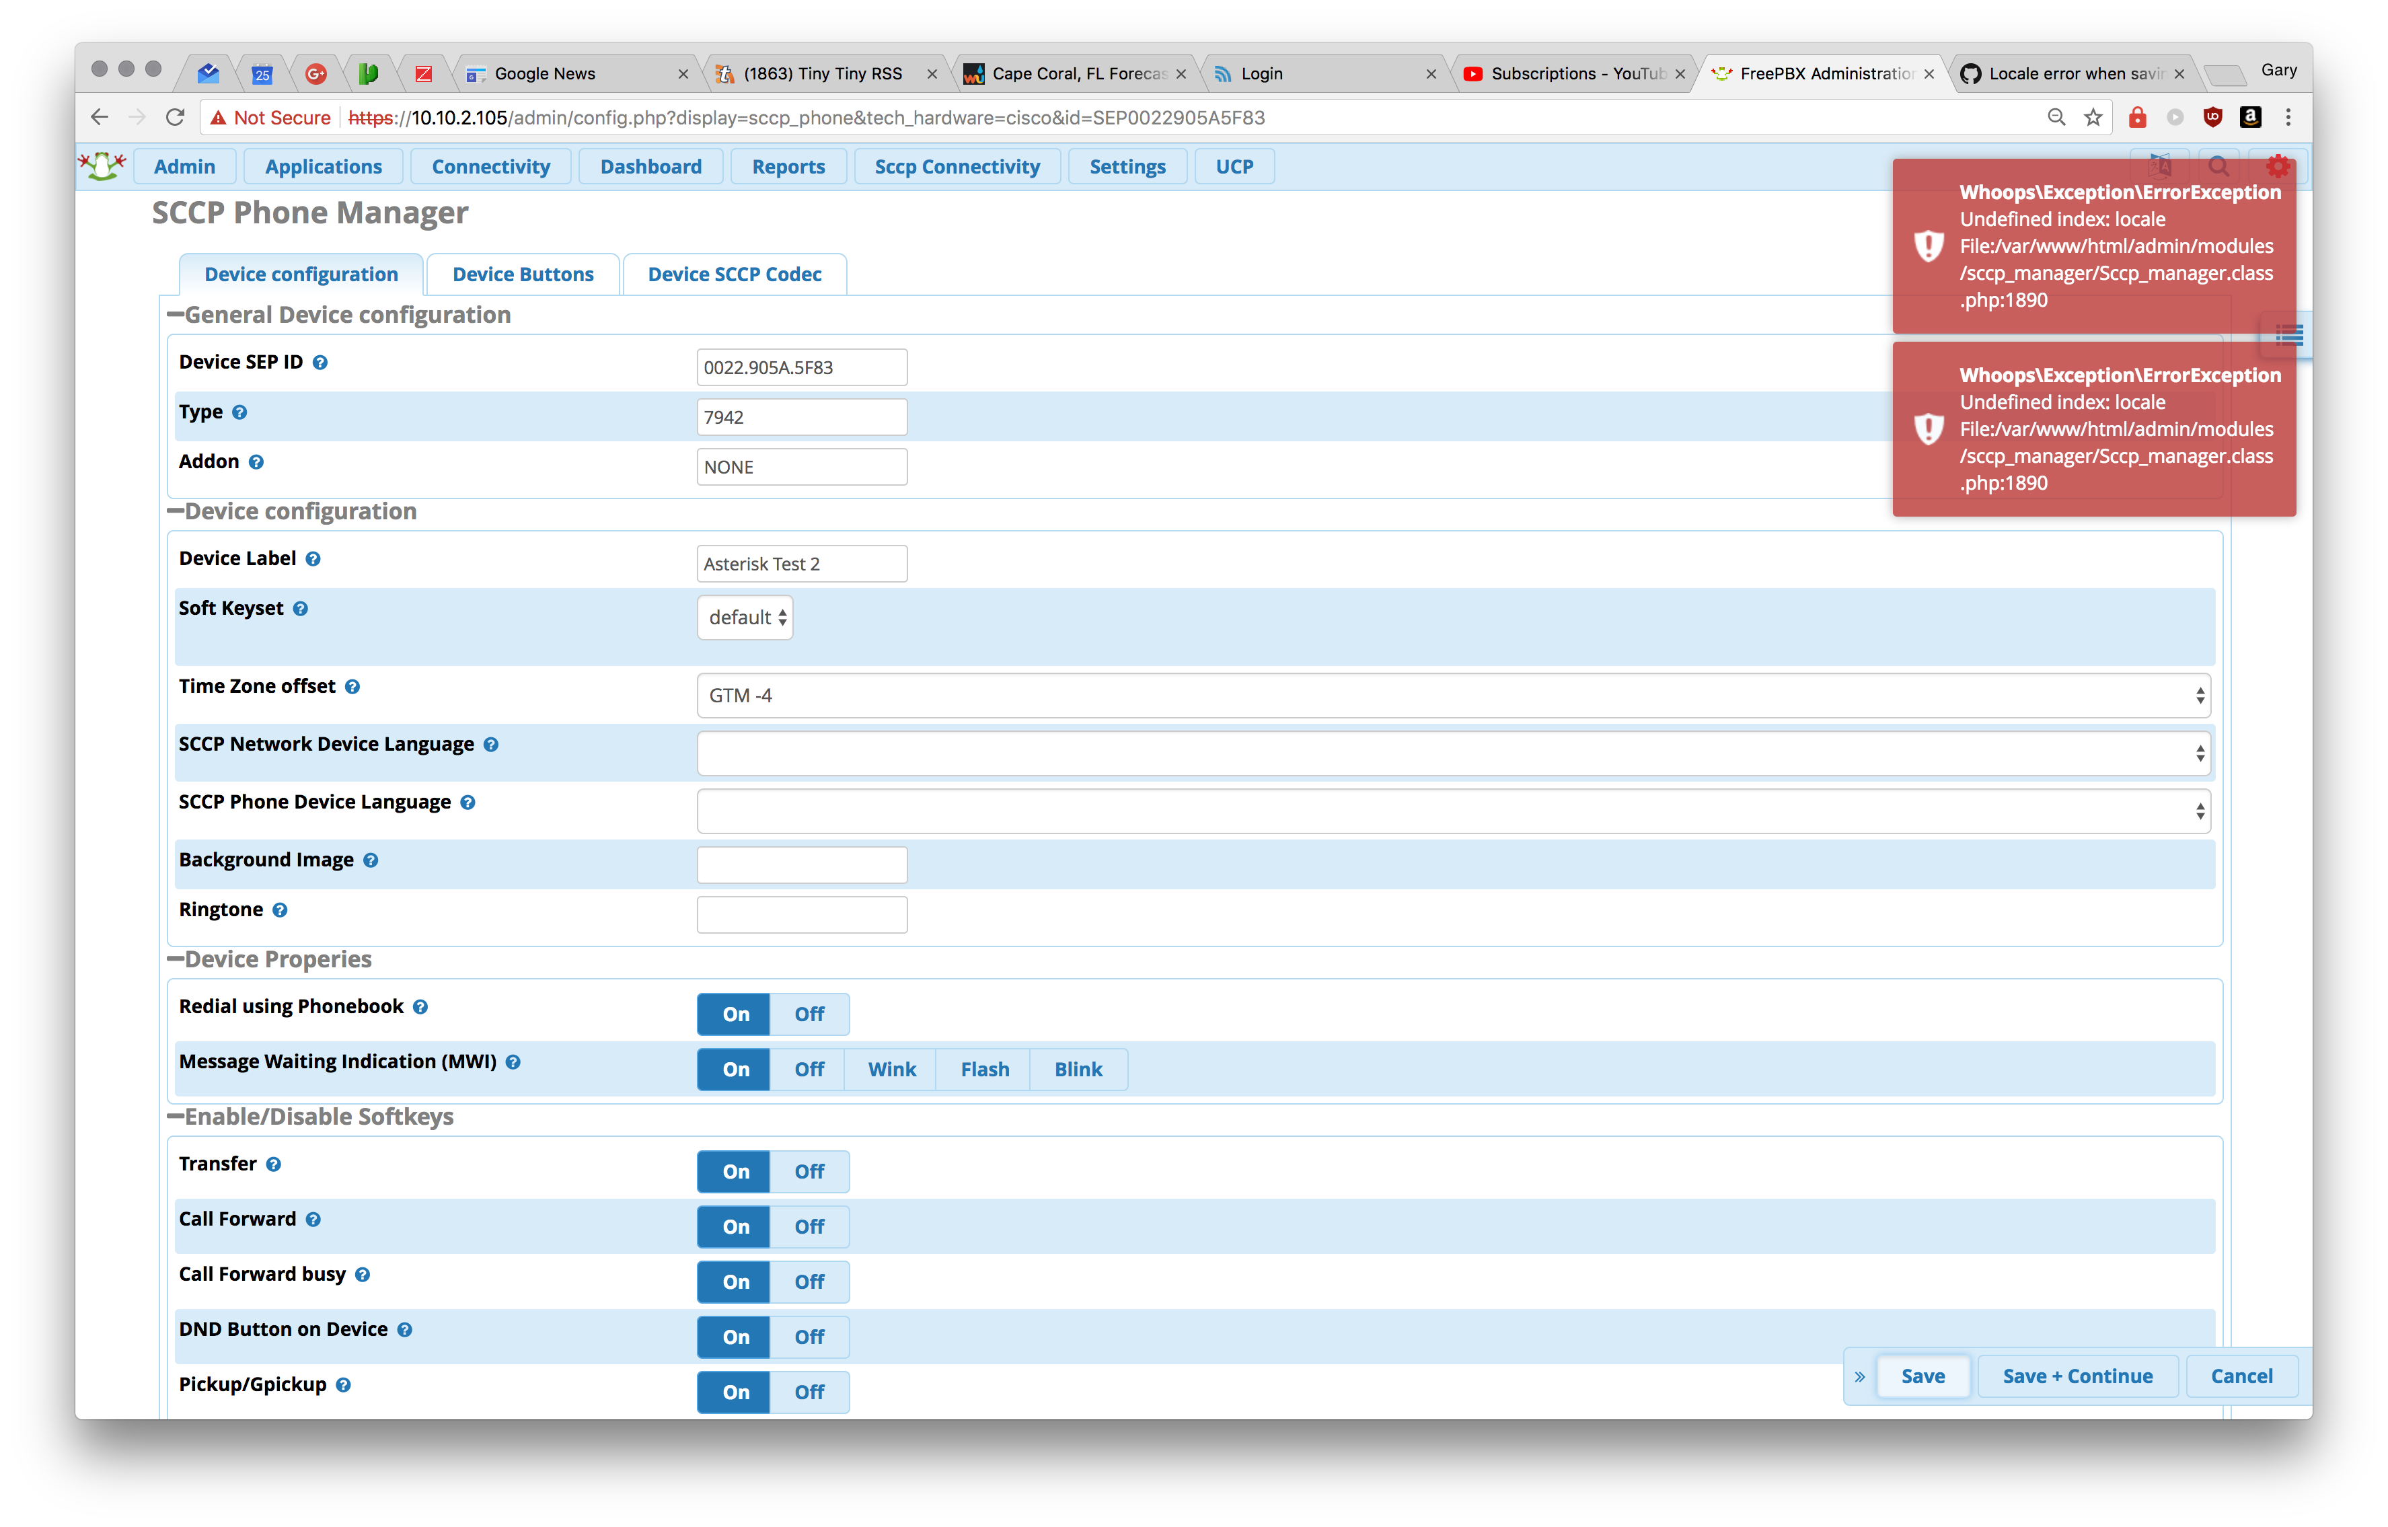The height and width of the screenshot is (1527, 2388).
Task: Click the help icon next to Call Forward
Action: pyautogui.click(x=313, y=1220)
